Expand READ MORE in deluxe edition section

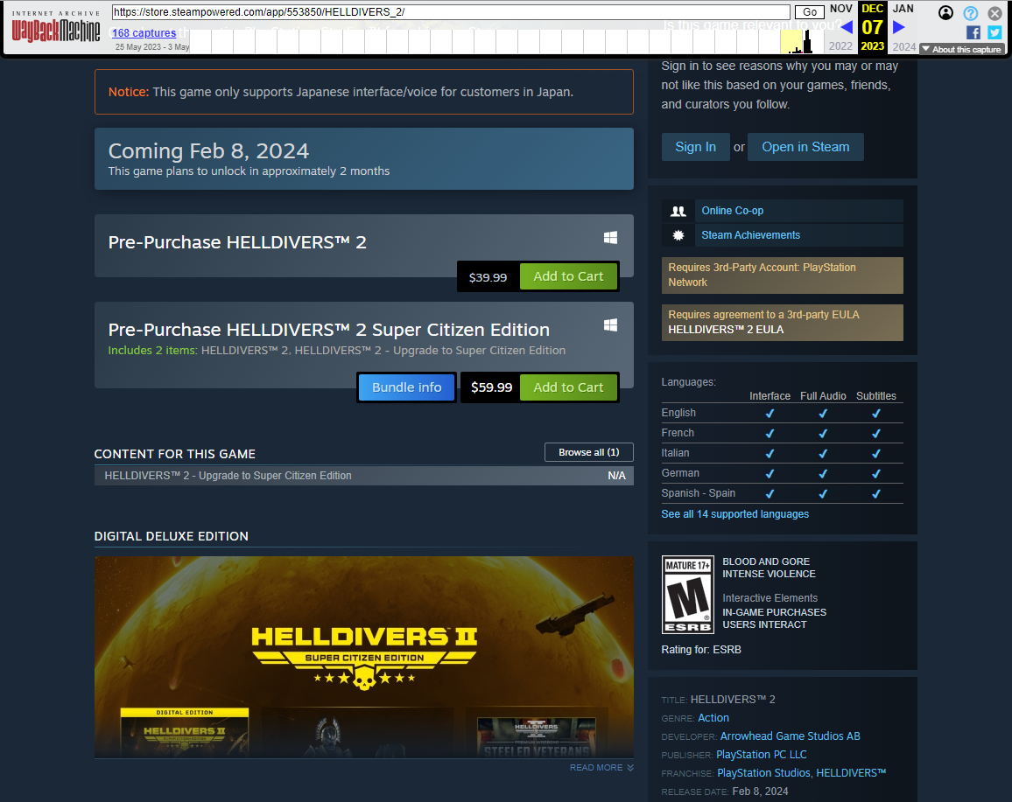[601, 768]
